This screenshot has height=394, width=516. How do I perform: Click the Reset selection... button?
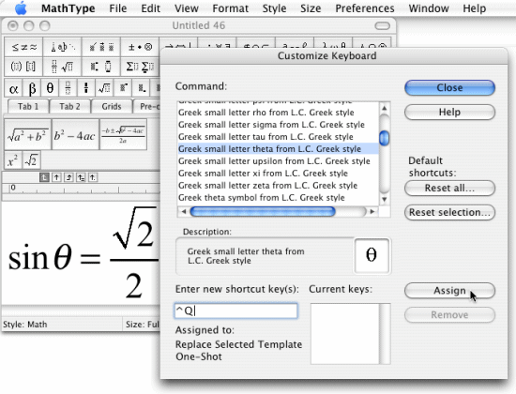click(449, 212)
